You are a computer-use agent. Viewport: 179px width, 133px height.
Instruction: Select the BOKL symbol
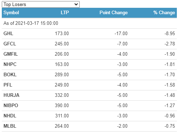coord(10,74)
